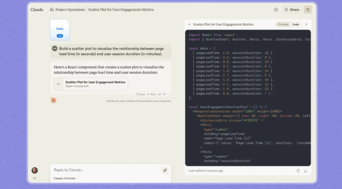Click the artifact panel title text

(223, 24)
